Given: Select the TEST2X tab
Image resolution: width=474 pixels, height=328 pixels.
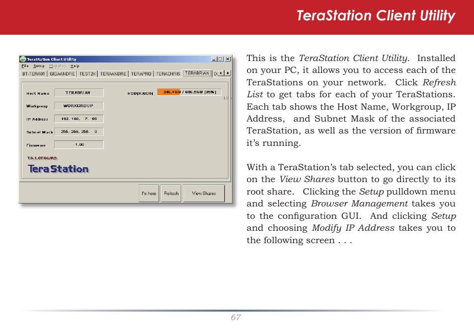Looking at the screenshot, I should (x=87, y=74).
